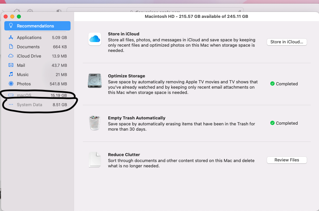Click the Documents page icon
Screen dimensions: 319x211
11,47
